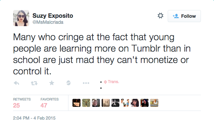The width and height of the screenshot is (214, 132).
Task: Click the Trans. translate link
Action: [x=111, y=82]
